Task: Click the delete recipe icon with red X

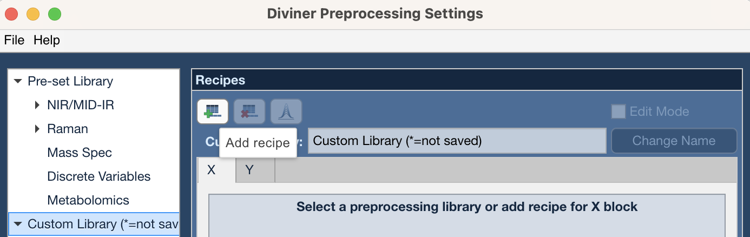Action: click(x=249, y=111)
